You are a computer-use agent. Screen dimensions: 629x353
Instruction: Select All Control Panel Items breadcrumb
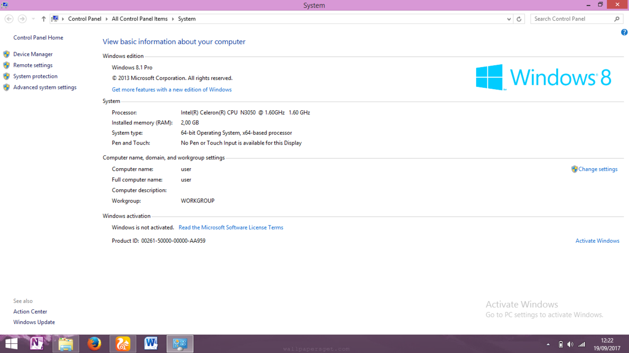[140, 19]
